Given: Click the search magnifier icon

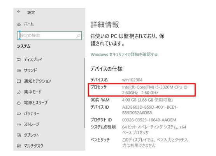Looking at the screenshot, I should pos(78,36).
